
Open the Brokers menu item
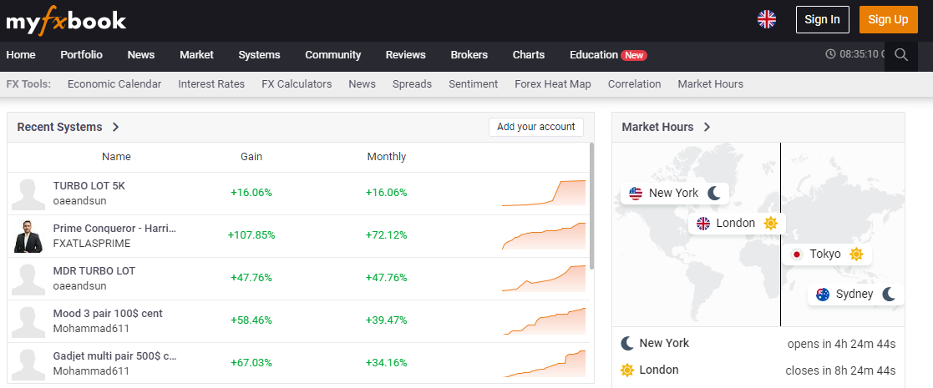469,55
